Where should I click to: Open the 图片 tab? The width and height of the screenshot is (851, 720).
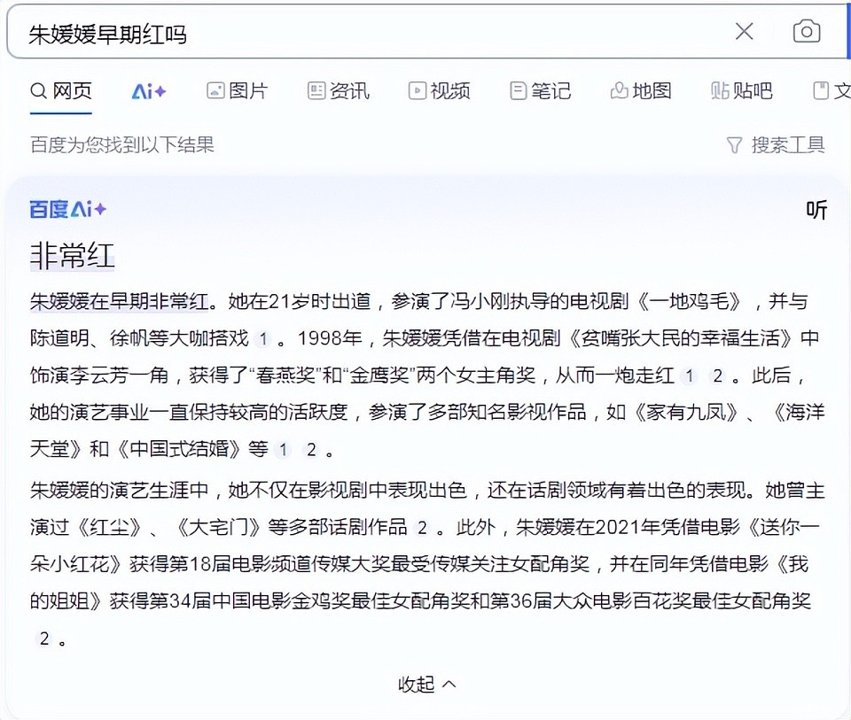[x=238, y=90]
